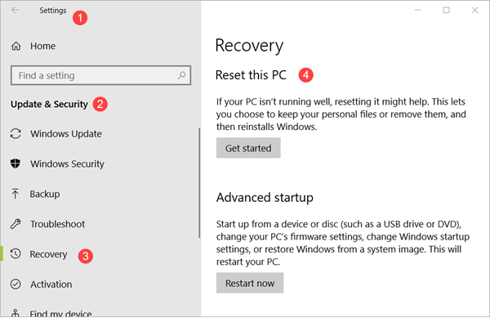The width and height of the screenshot is (490, 318).
Task: Click the search magnifier icon
Action: tap(181, 75)
